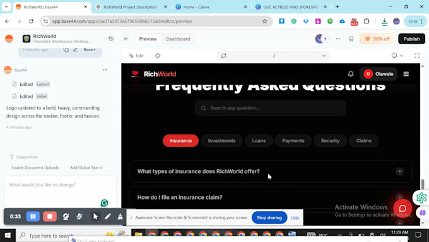Pause the screen recording
Screen dimensions: 429x242
33,216
